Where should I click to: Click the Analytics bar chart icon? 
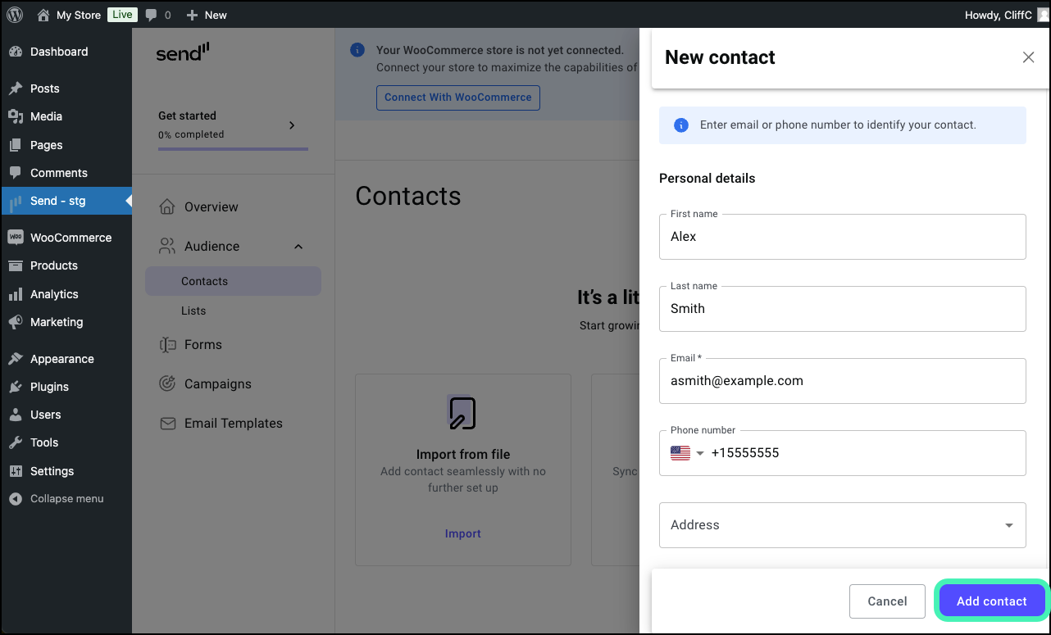[16, 294]
